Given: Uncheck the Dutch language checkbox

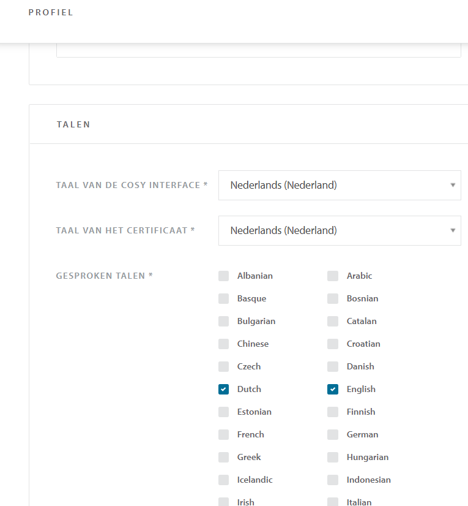Looking at the screenshot, I should pos(223,389).
